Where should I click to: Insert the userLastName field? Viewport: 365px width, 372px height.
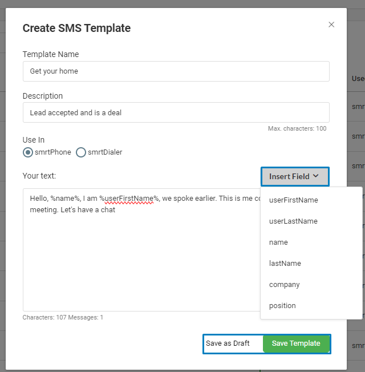click(x=293, y=221)
